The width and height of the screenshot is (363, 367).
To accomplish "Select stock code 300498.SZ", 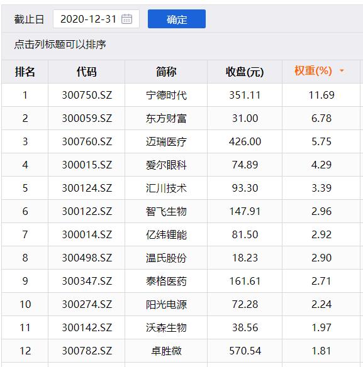I will [x=87, y=258].
